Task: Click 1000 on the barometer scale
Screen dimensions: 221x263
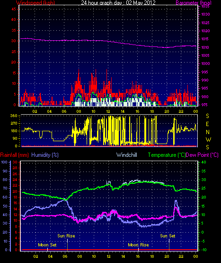Action: click(205, 63)
